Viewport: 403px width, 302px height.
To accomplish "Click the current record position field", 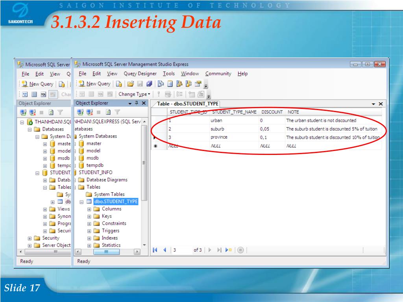I will 182,250.
